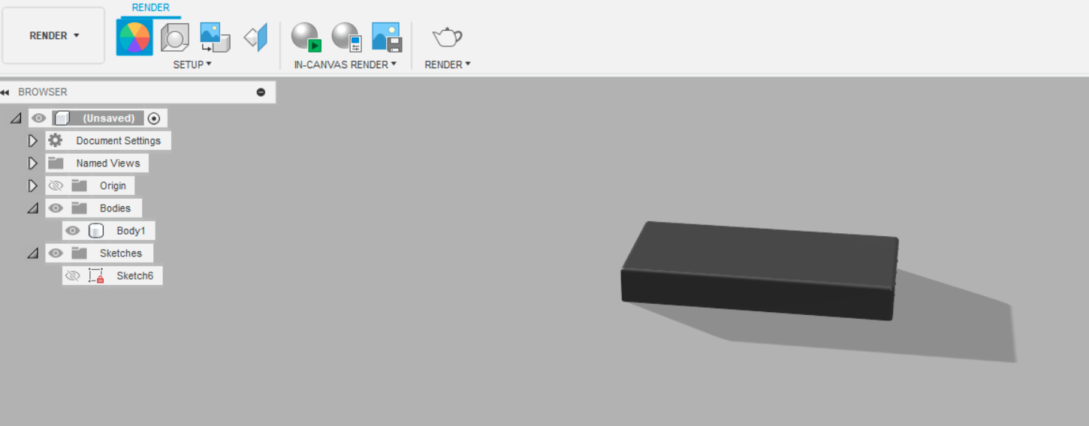Select the RENDER tab
This screenshot has height=426, width=1089.
pos(150,7)
